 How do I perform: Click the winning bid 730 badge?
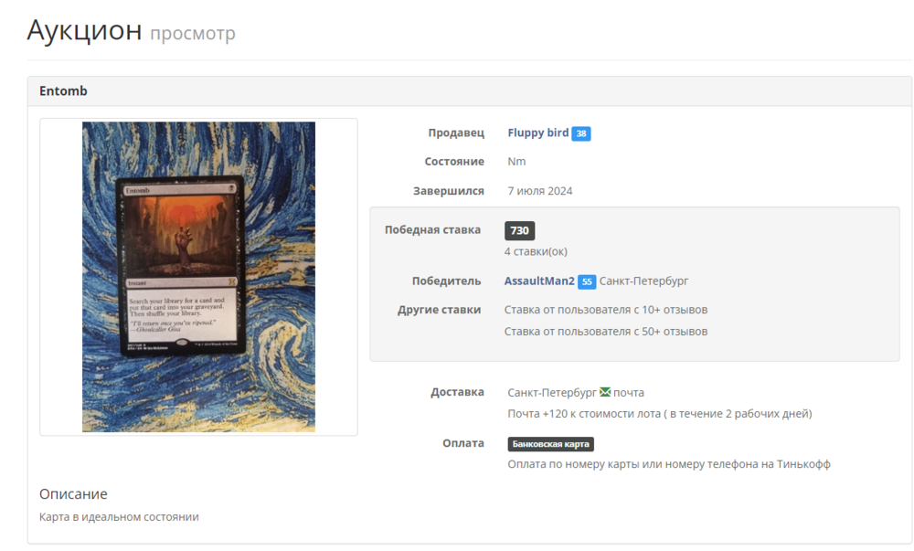point(519,230)
